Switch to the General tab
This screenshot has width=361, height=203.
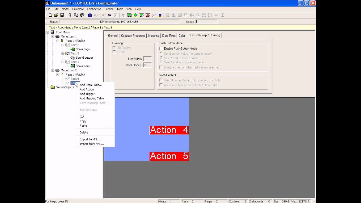[x=113, y=36]
